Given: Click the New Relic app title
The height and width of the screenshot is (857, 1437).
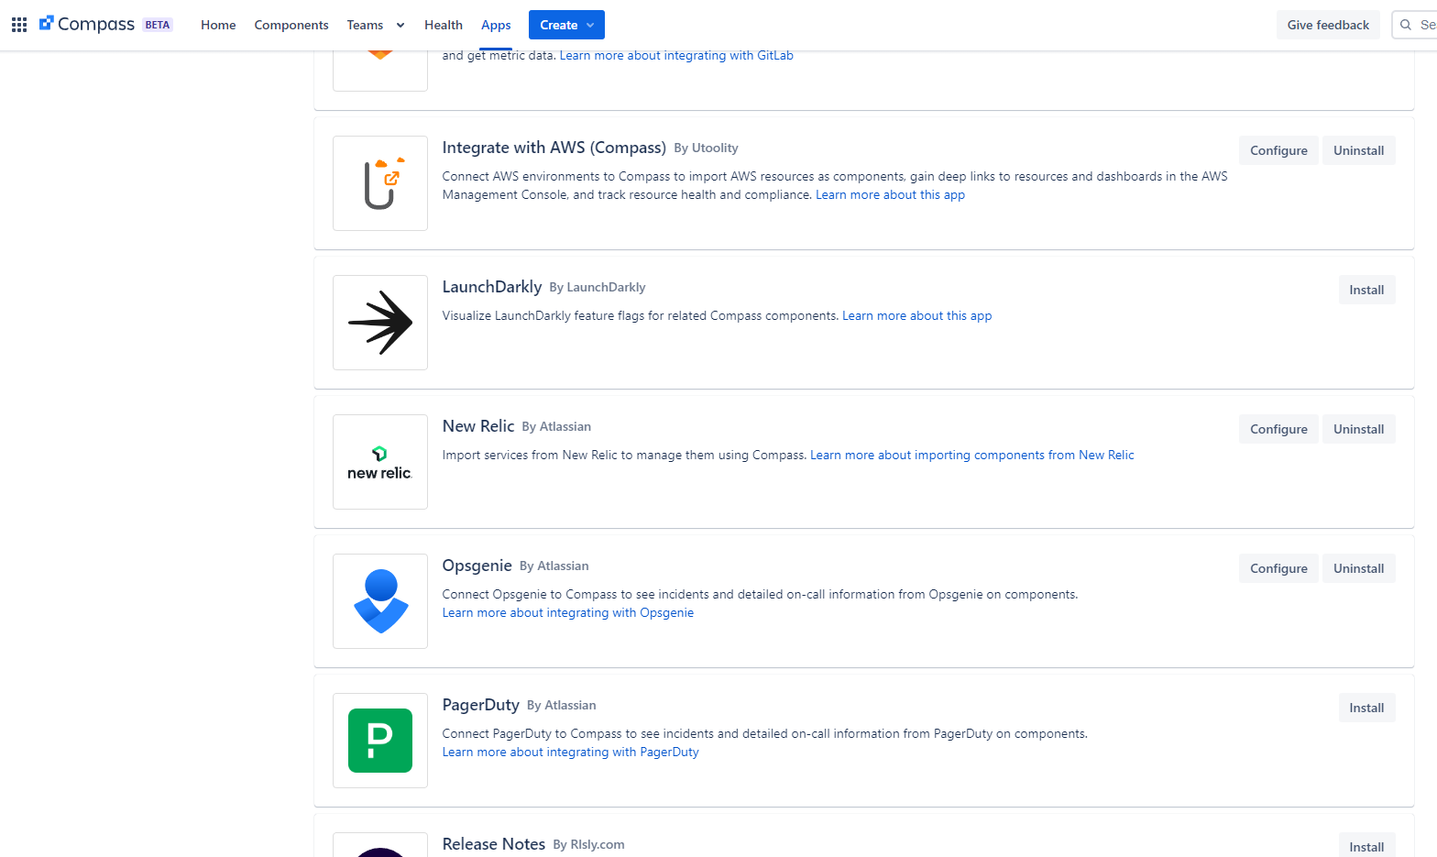Looking at the screenshot, I should (x=478, y=426).
